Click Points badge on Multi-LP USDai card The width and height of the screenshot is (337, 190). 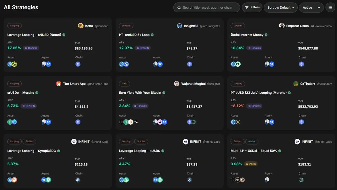click(251, 164)
